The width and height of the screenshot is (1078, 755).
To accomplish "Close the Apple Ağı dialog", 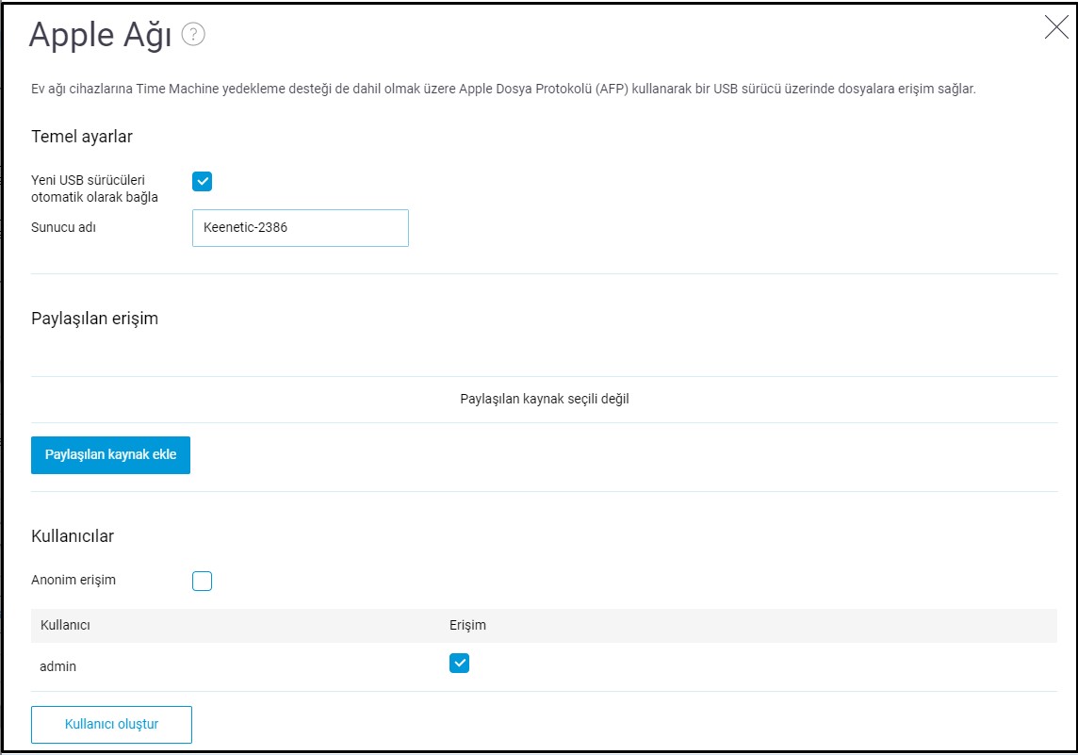I will [x=1056, y=28].
